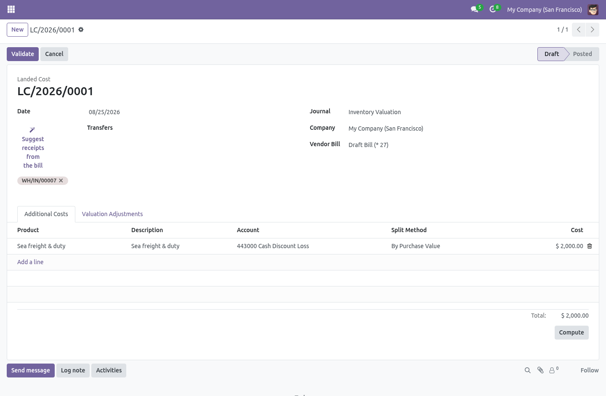
Task: Follow this landed cost document
Action: pos(590,370)
